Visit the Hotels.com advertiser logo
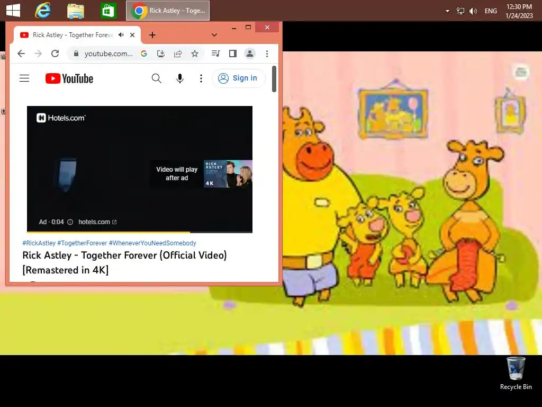Screen dimensions: 542x407 [x=61, y=118]
